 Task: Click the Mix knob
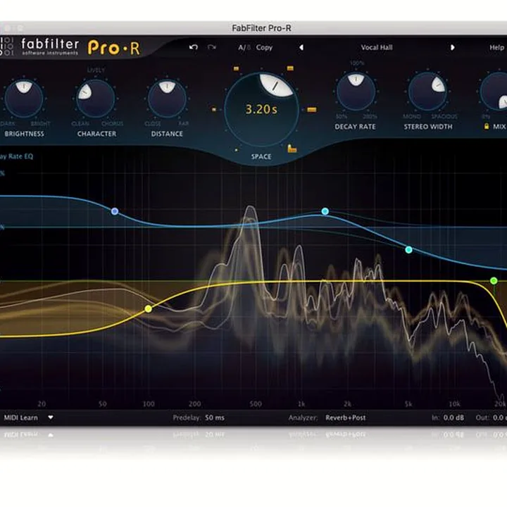click(495, 92)
